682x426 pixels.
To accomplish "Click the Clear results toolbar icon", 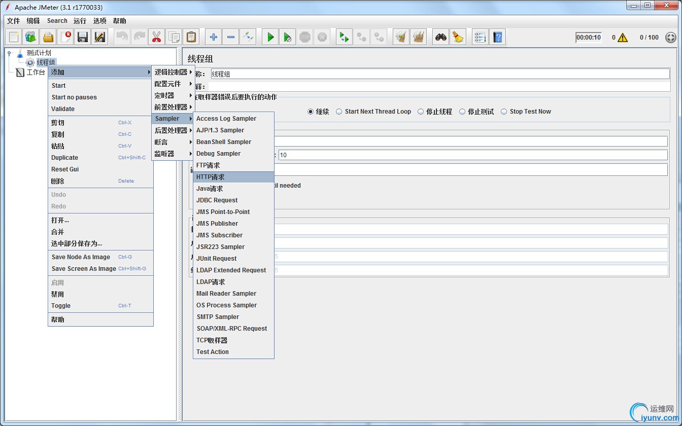I will pos(401,37).
